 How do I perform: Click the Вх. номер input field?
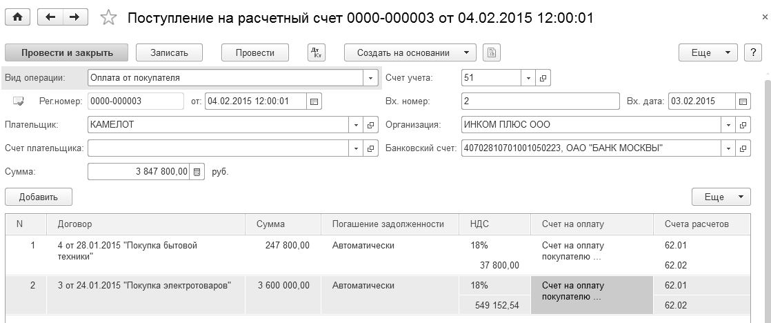point(540,101)
